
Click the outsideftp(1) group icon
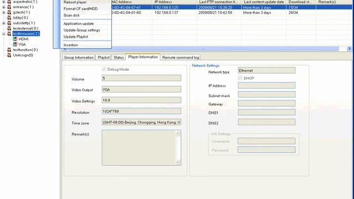9,23
